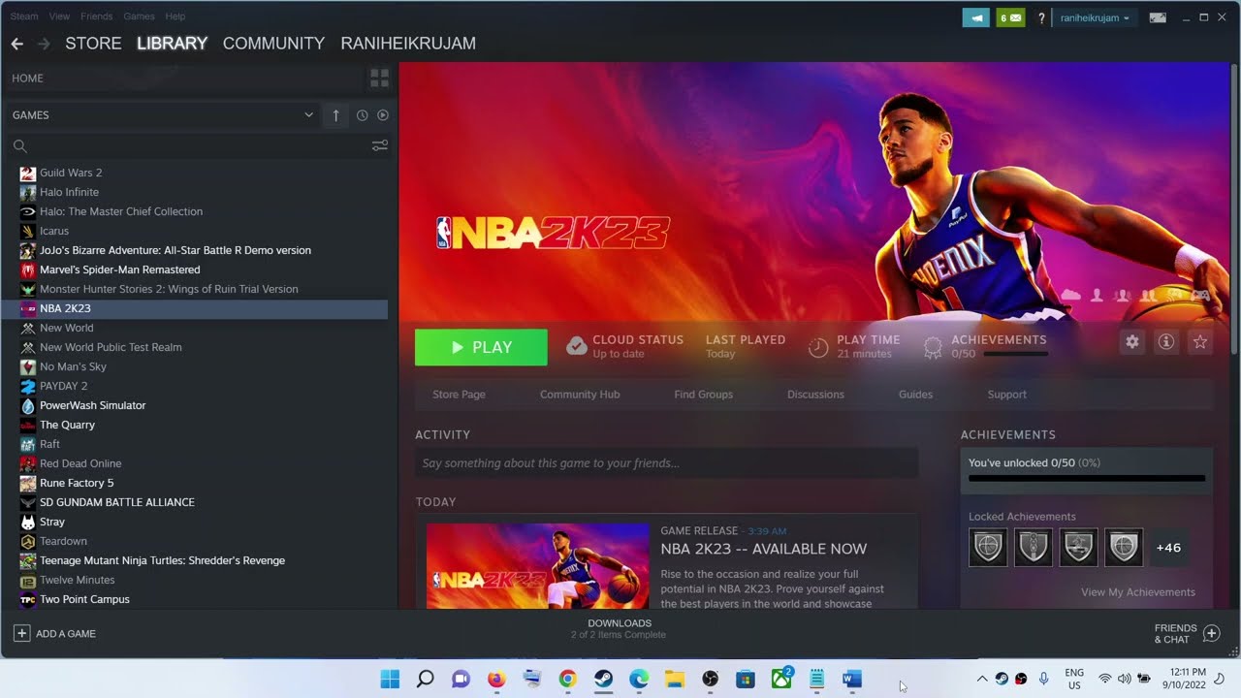Screen dimensions: 1241x698
Task: Click the Add a Game plus icon
Action: (x=21, y=633)
